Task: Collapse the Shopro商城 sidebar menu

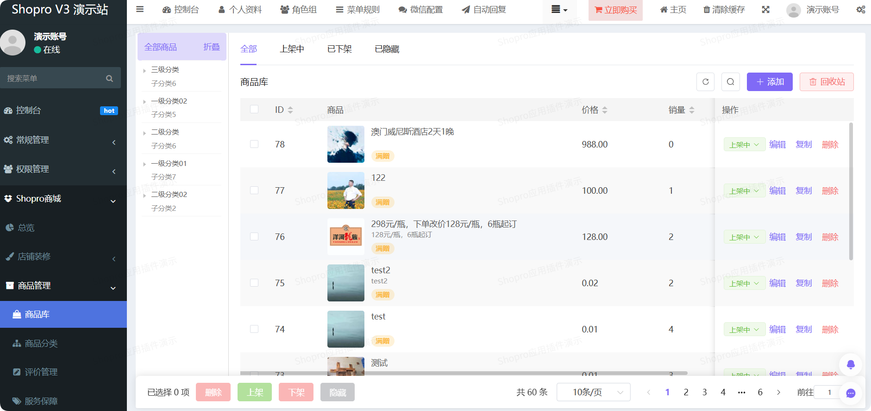Action: 63,199
